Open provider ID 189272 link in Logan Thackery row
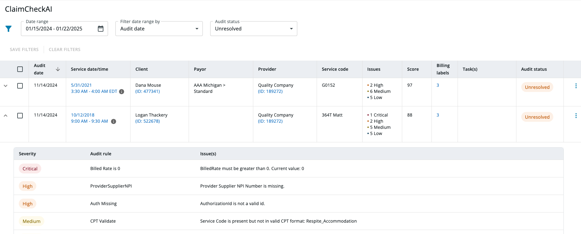 [x=270, y=121]
